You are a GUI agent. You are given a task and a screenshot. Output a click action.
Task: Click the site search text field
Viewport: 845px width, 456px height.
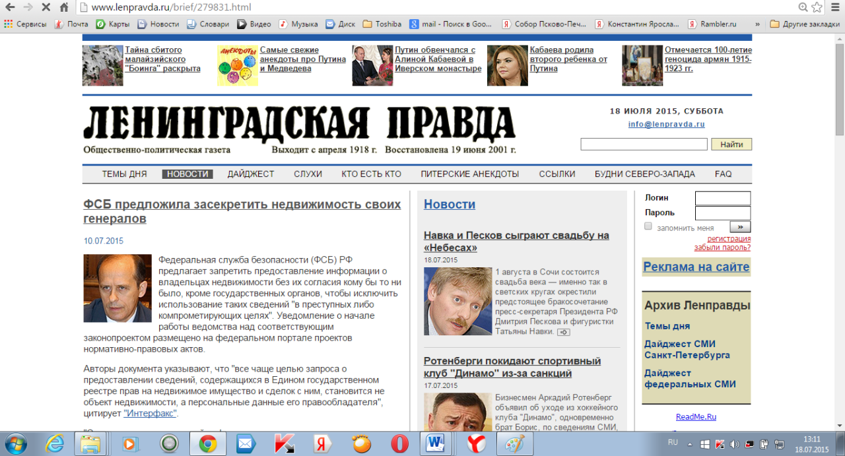(x=644, y=144)
